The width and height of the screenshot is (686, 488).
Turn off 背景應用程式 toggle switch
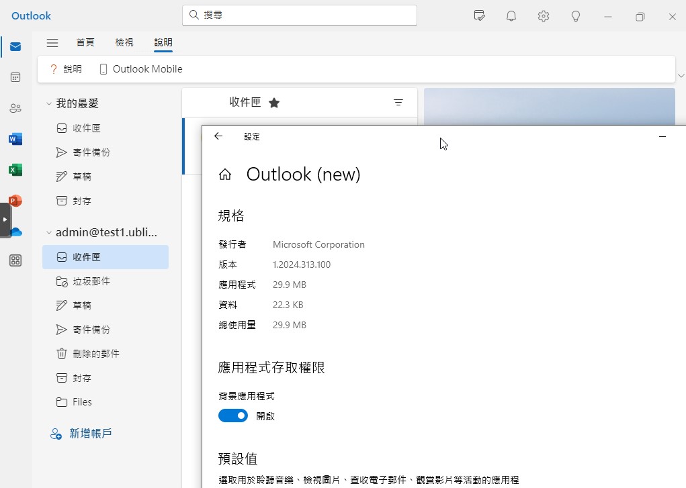tap(233, 416)
